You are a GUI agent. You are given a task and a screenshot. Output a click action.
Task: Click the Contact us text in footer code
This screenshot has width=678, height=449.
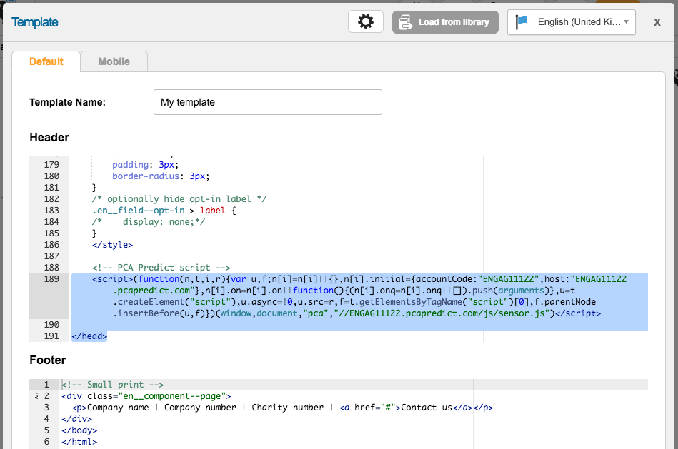pos(427,408)
